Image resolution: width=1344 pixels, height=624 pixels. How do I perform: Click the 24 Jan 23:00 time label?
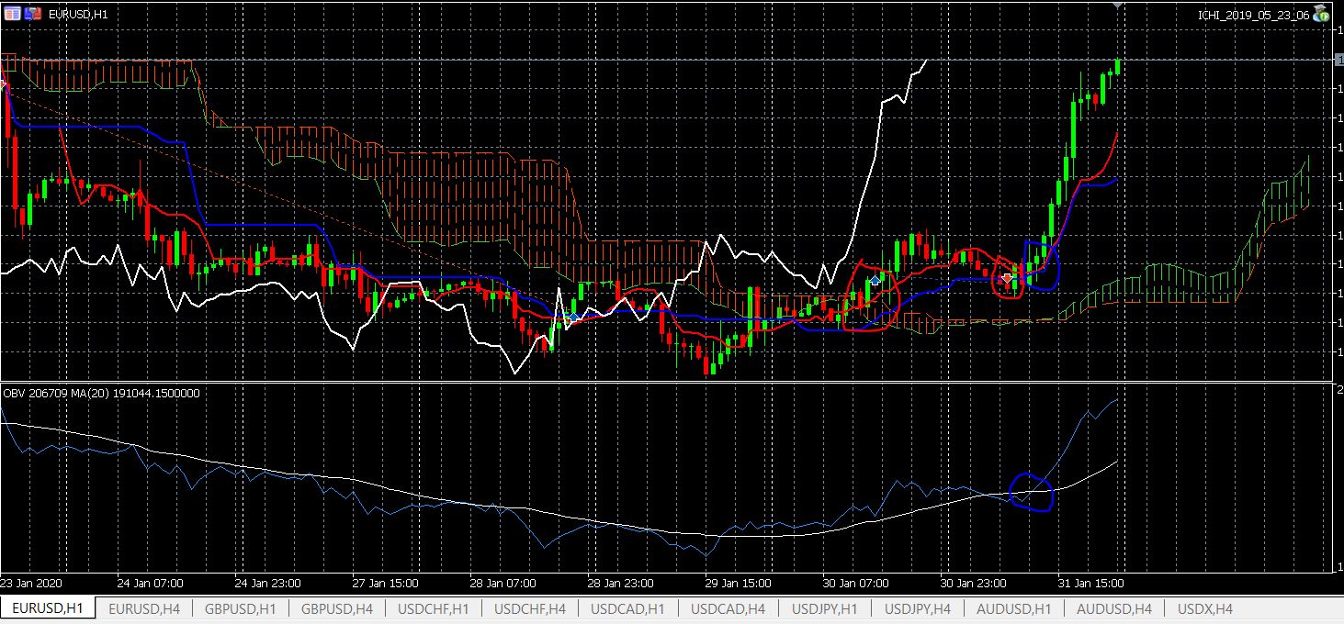268,583
